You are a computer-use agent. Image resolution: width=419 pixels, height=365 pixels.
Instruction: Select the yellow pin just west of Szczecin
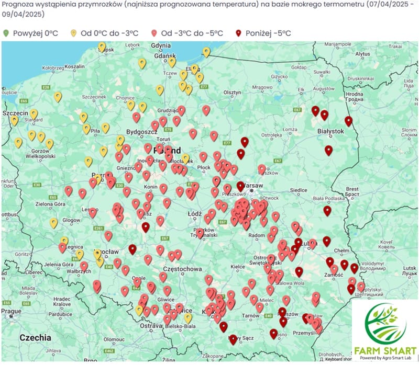[x=15, y=121]
